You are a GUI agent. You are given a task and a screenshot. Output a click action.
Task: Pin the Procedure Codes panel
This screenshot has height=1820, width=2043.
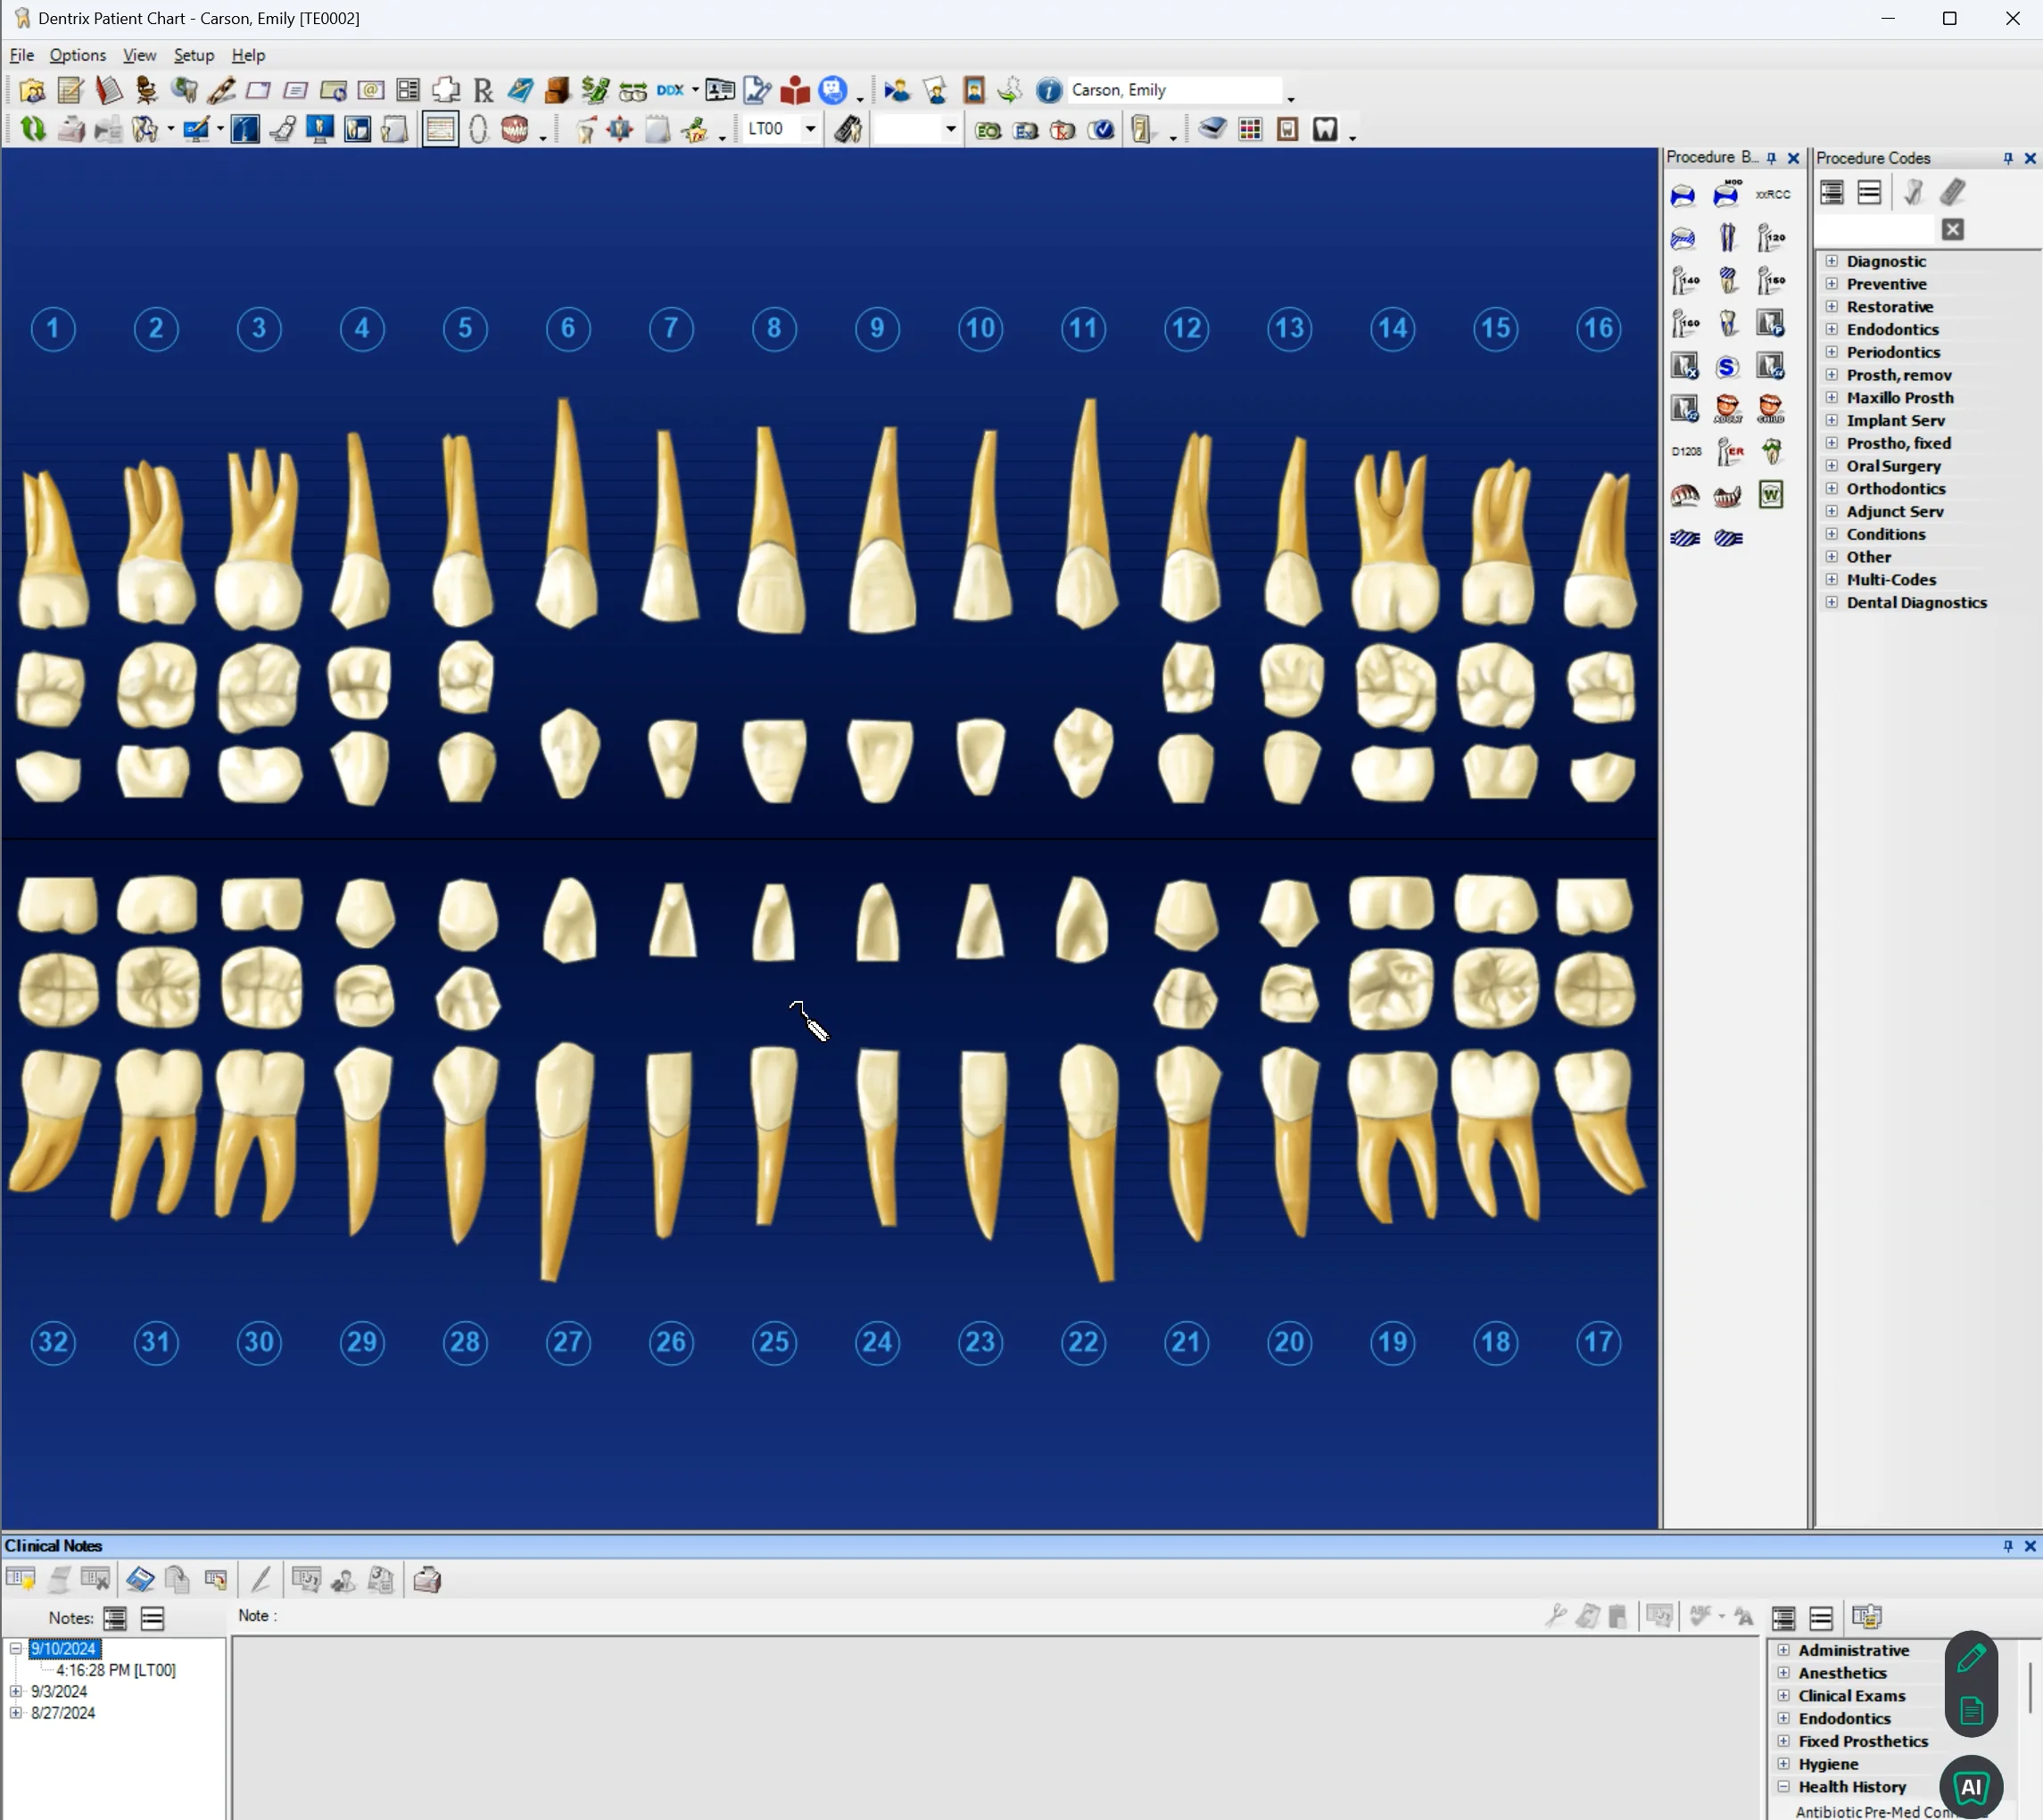click(2007, 158)
